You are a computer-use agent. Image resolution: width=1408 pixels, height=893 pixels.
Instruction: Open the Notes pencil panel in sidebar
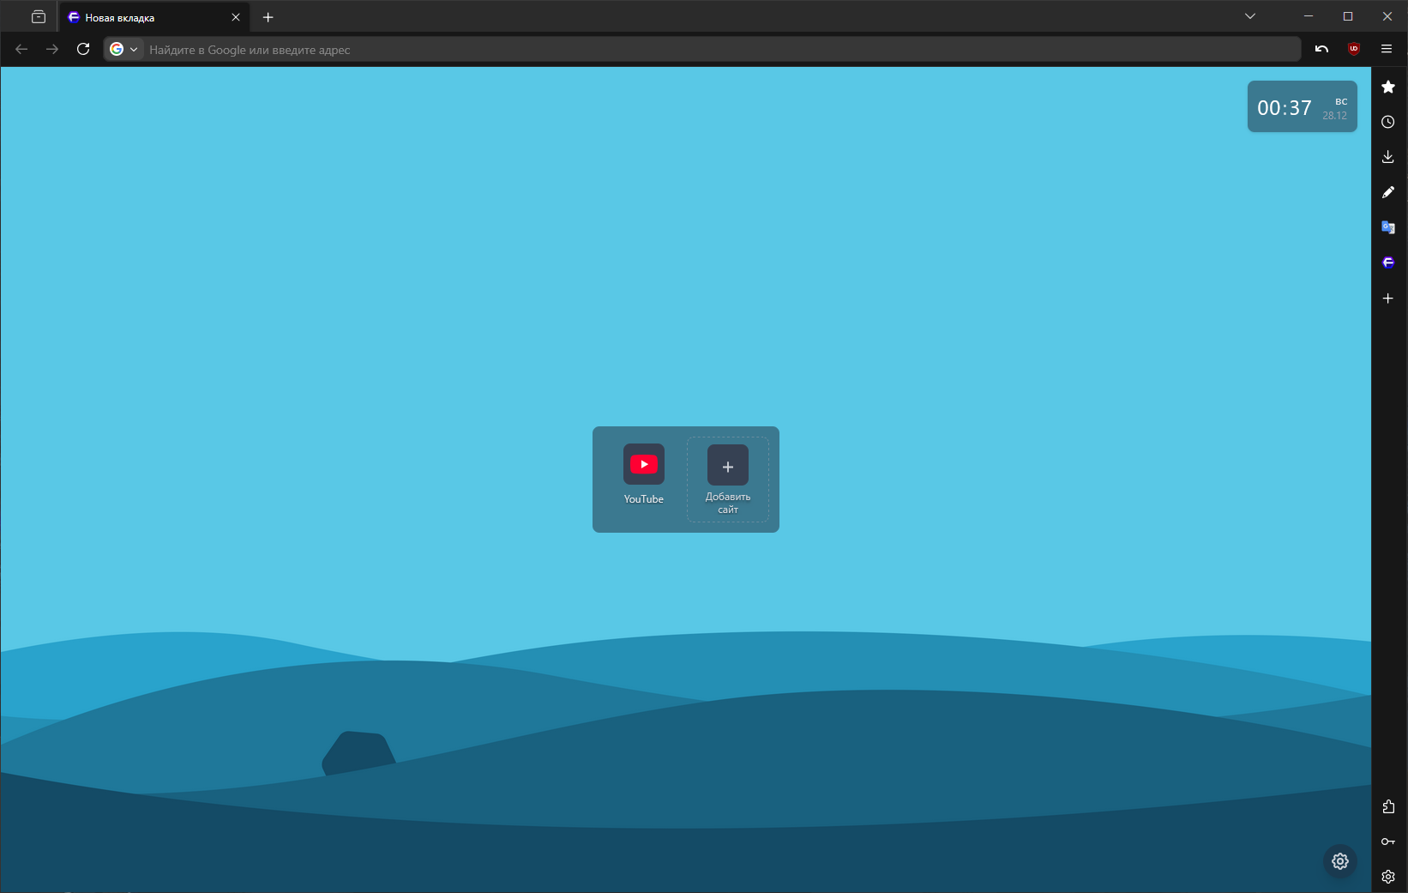(1388, 192)
